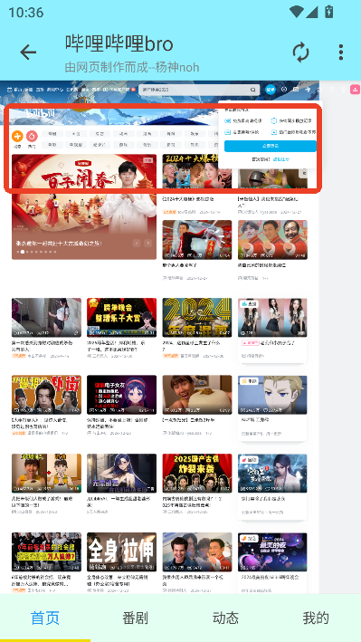The width and height of the screenshot is (361, 642).
Task: Click the pink upload icon
Action: pyautogui.click(x=355, y=90)
